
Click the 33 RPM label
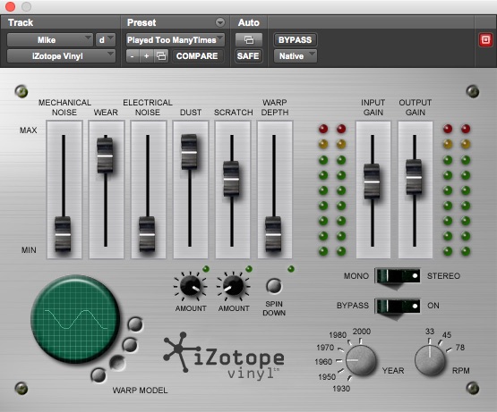click(x=430, y=332)
